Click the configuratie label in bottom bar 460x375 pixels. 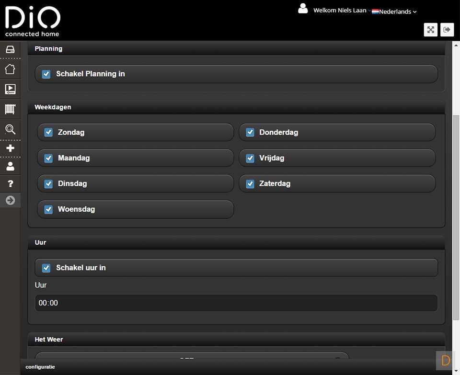40,367
